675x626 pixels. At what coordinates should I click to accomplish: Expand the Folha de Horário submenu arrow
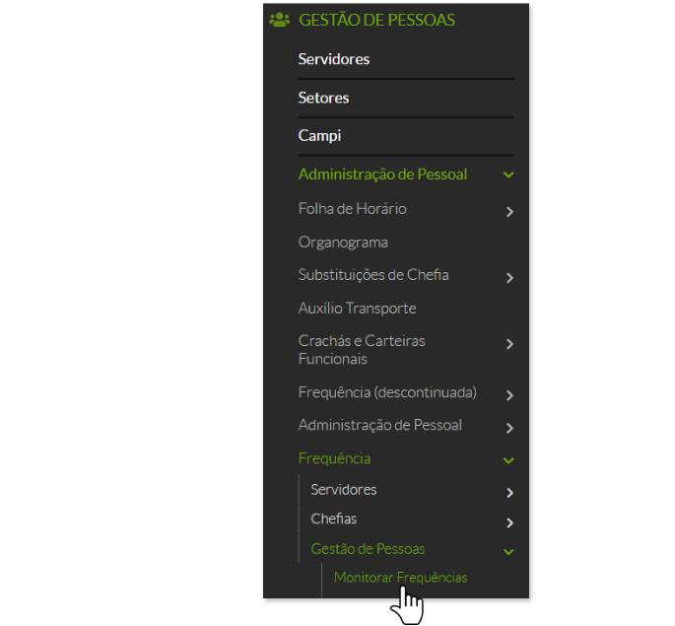(509, 211)
